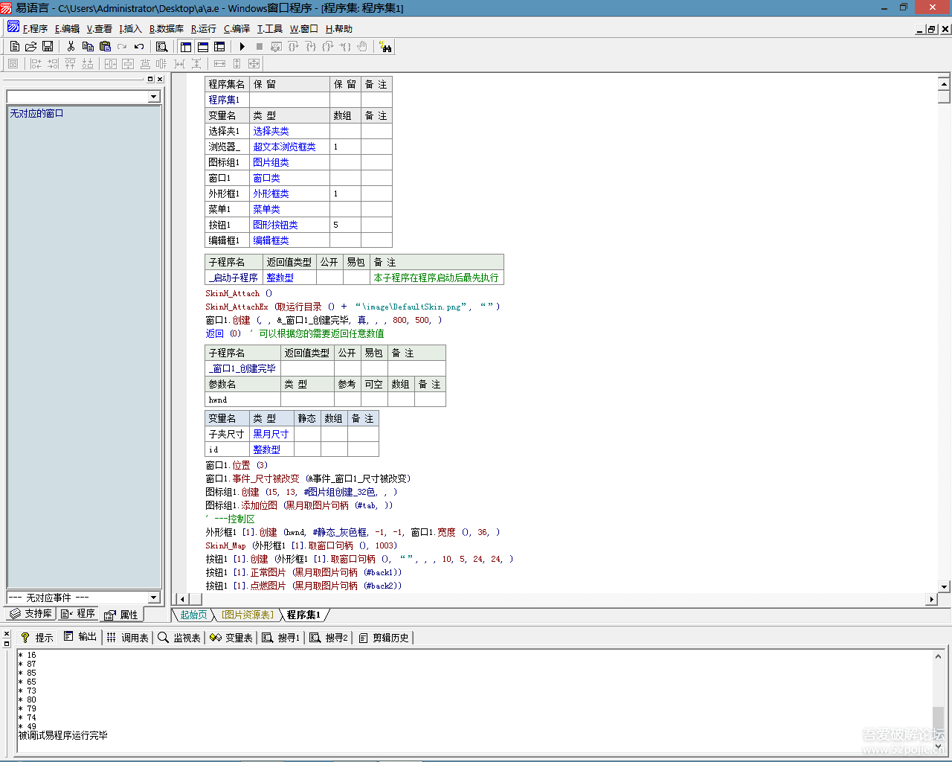Click the binoculars help search icon
The height and width of the screenshot is (762, 952).
385,46
